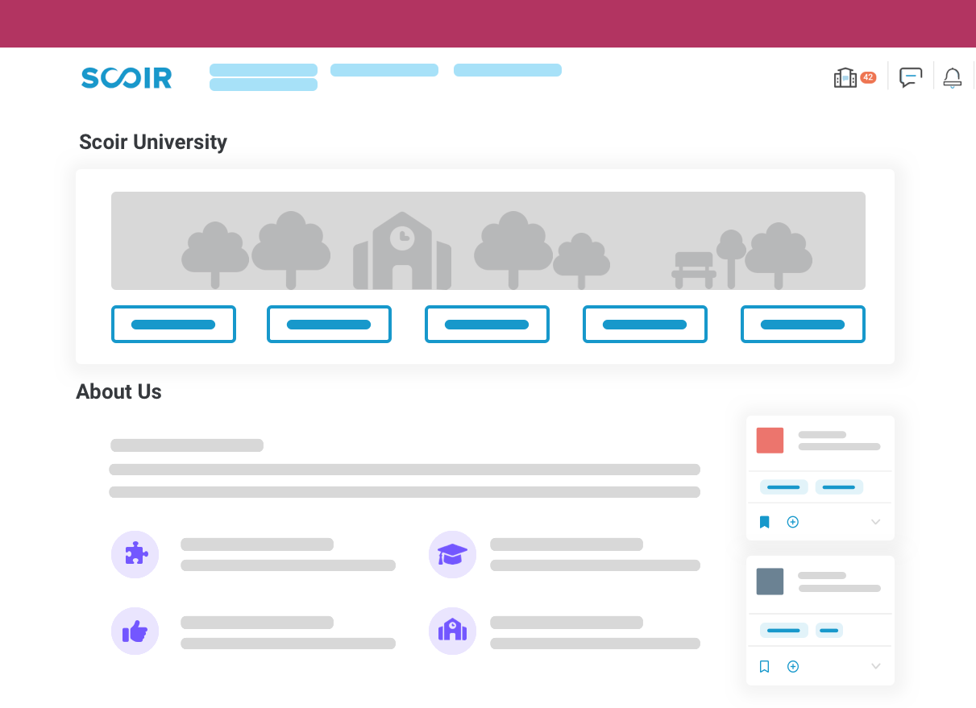
Task: Click the '42' orange notification badge
Action: (x=868, y=78)
